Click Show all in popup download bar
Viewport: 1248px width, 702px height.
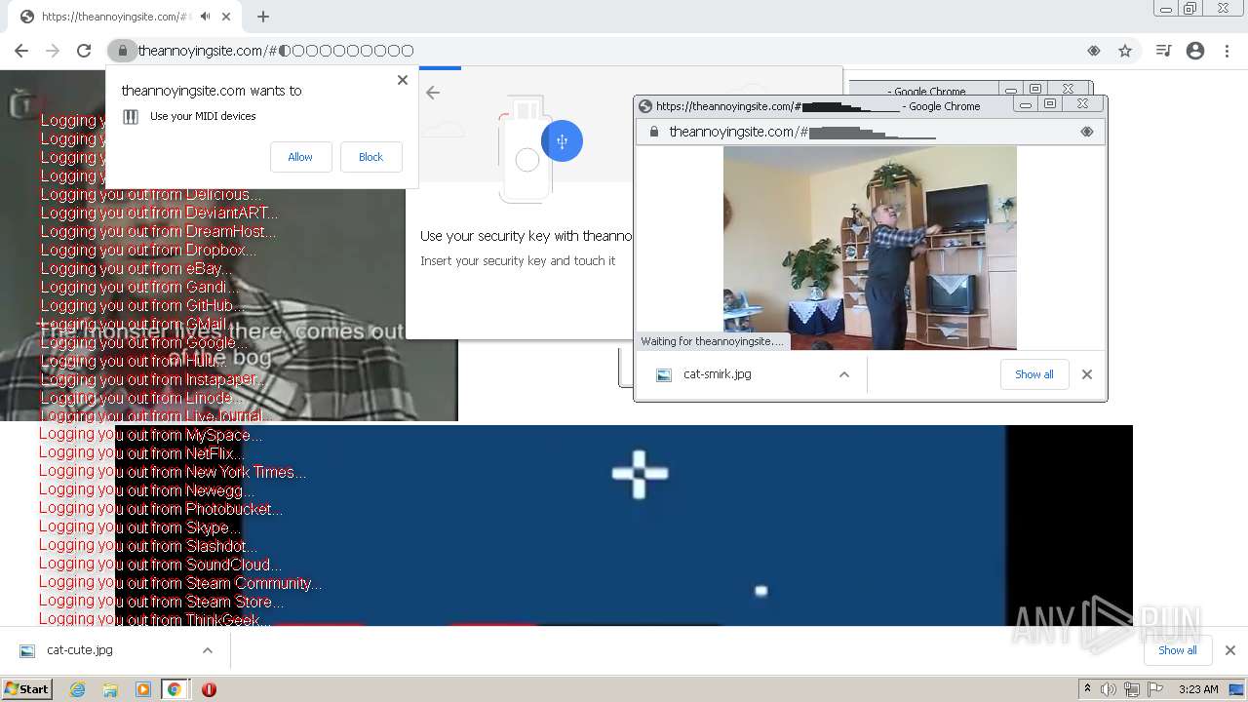click(x=1034, y=374)
